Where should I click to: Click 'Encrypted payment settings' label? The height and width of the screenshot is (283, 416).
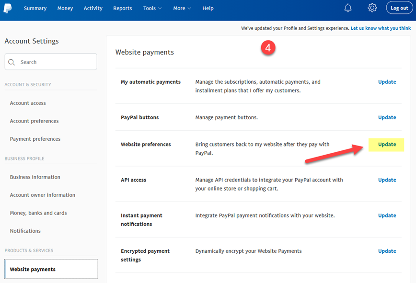pyautogui.click(x=145, y=255)
